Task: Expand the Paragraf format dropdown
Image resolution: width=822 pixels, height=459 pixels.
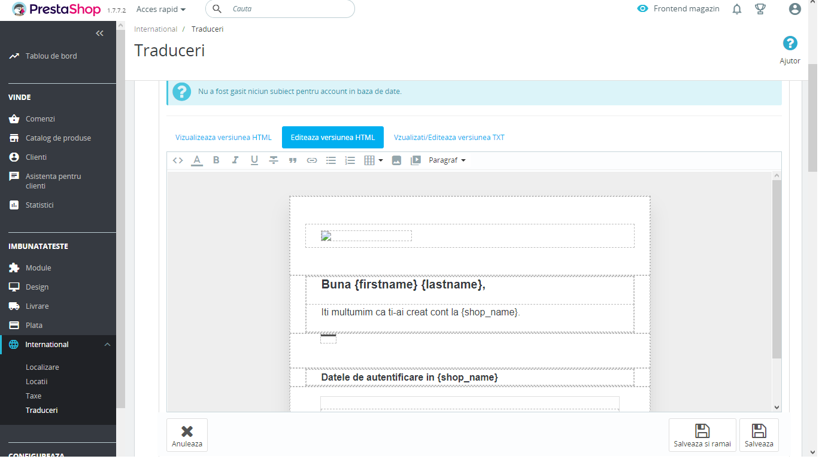Action: [x=447, y=160]
